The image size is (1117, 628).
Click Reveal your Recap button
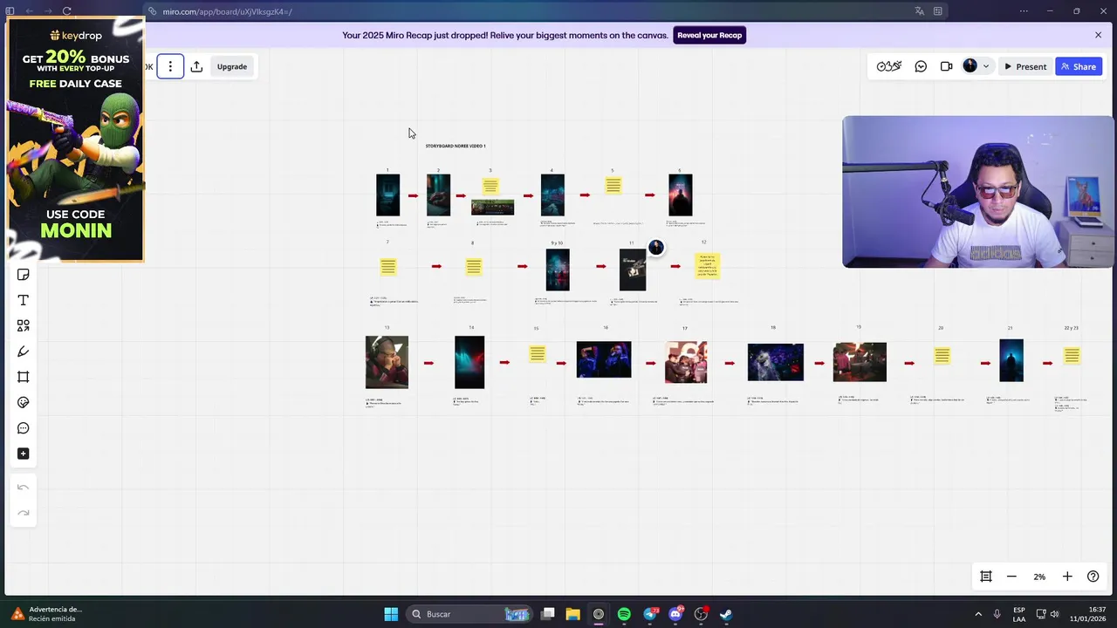(709, 35)
